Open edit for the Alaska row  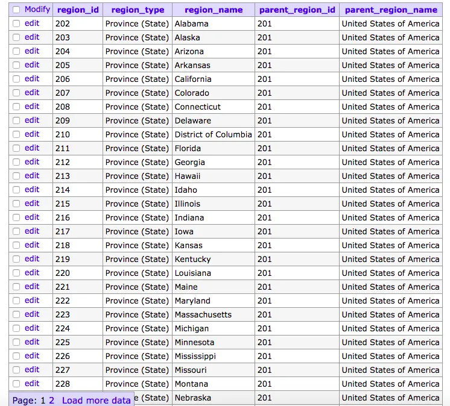click(32, 37)
